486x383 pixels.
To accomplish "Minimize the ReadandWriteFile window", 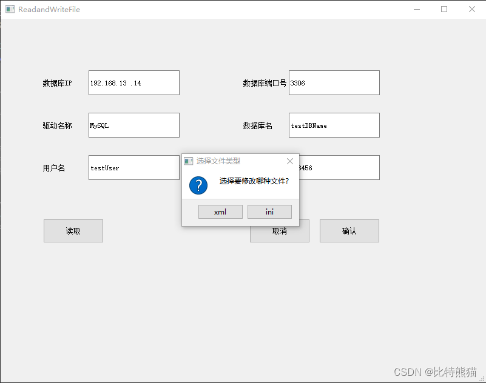I will pyautogui.click(x=417, y=9).
